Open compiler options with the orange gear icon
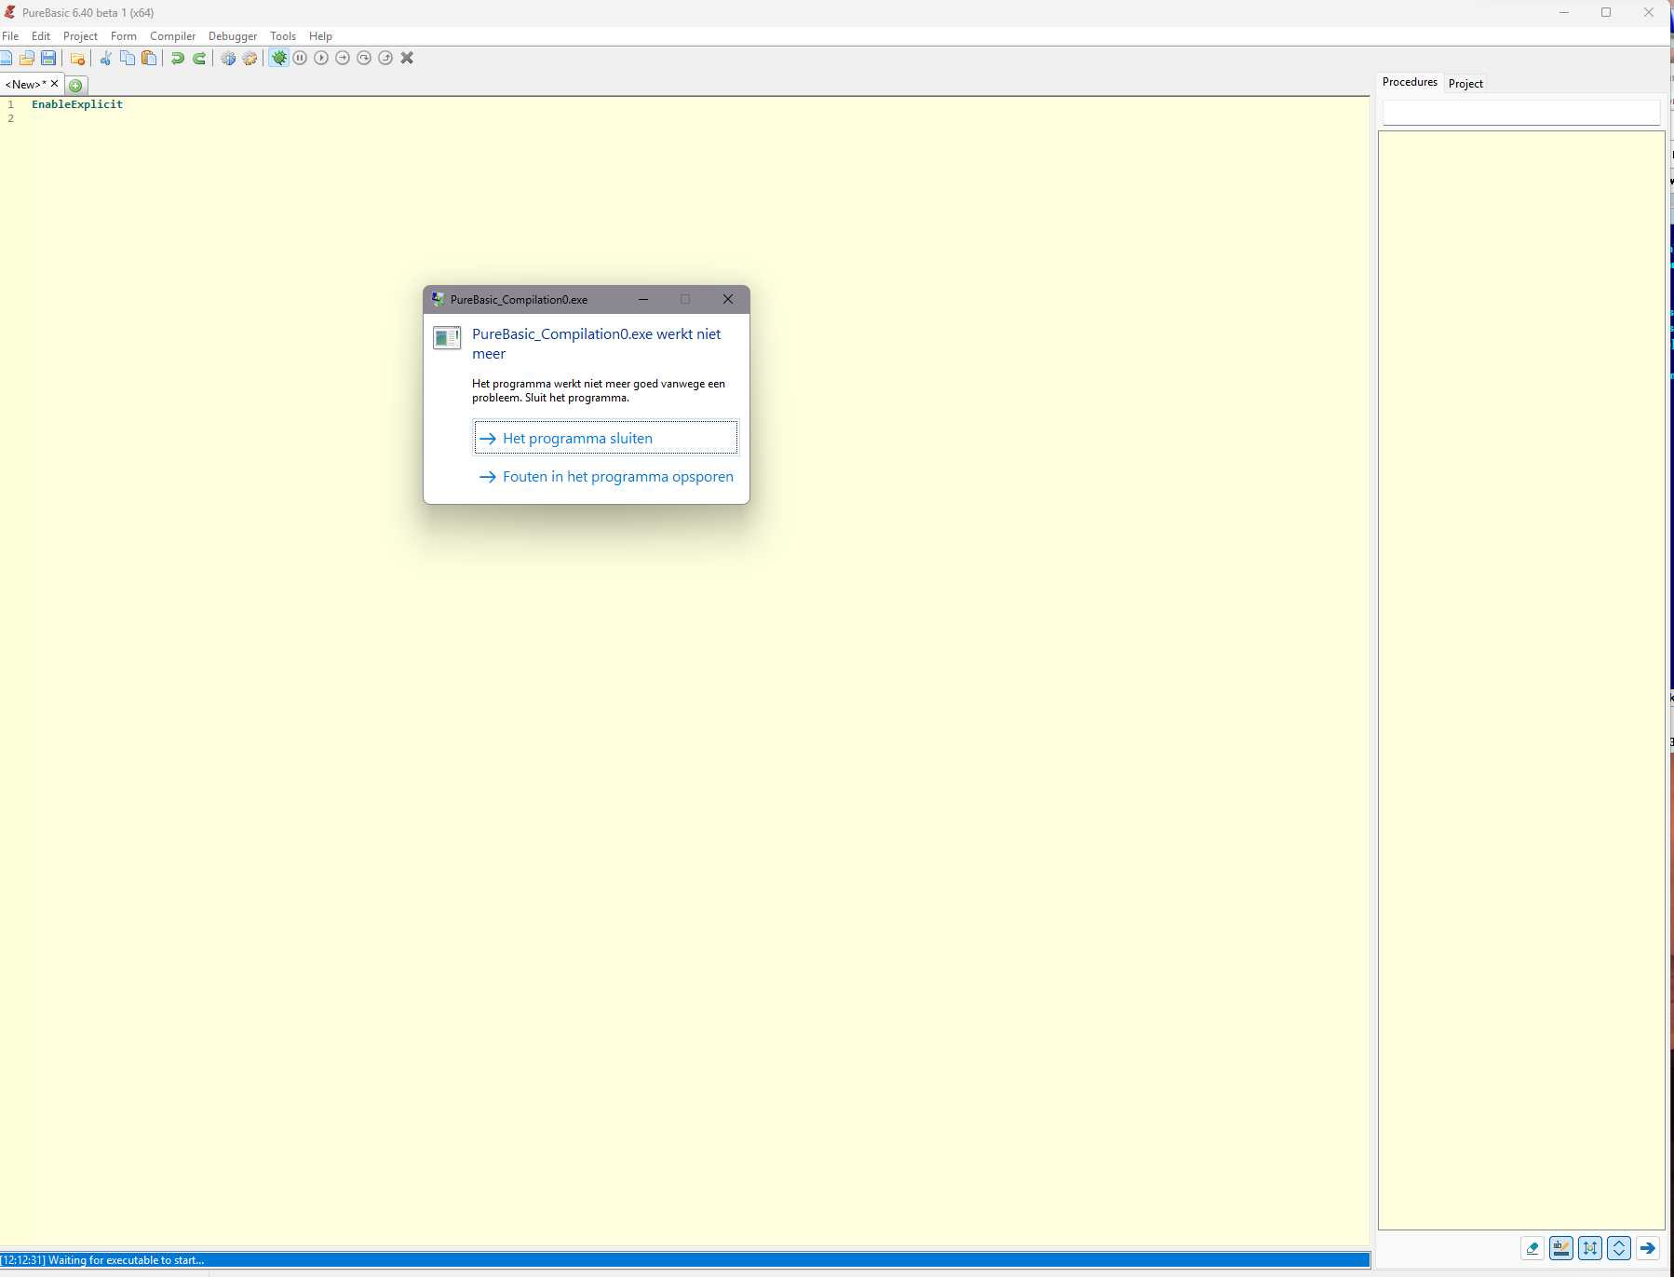The image size is (1674, 1277). point(250,58)
